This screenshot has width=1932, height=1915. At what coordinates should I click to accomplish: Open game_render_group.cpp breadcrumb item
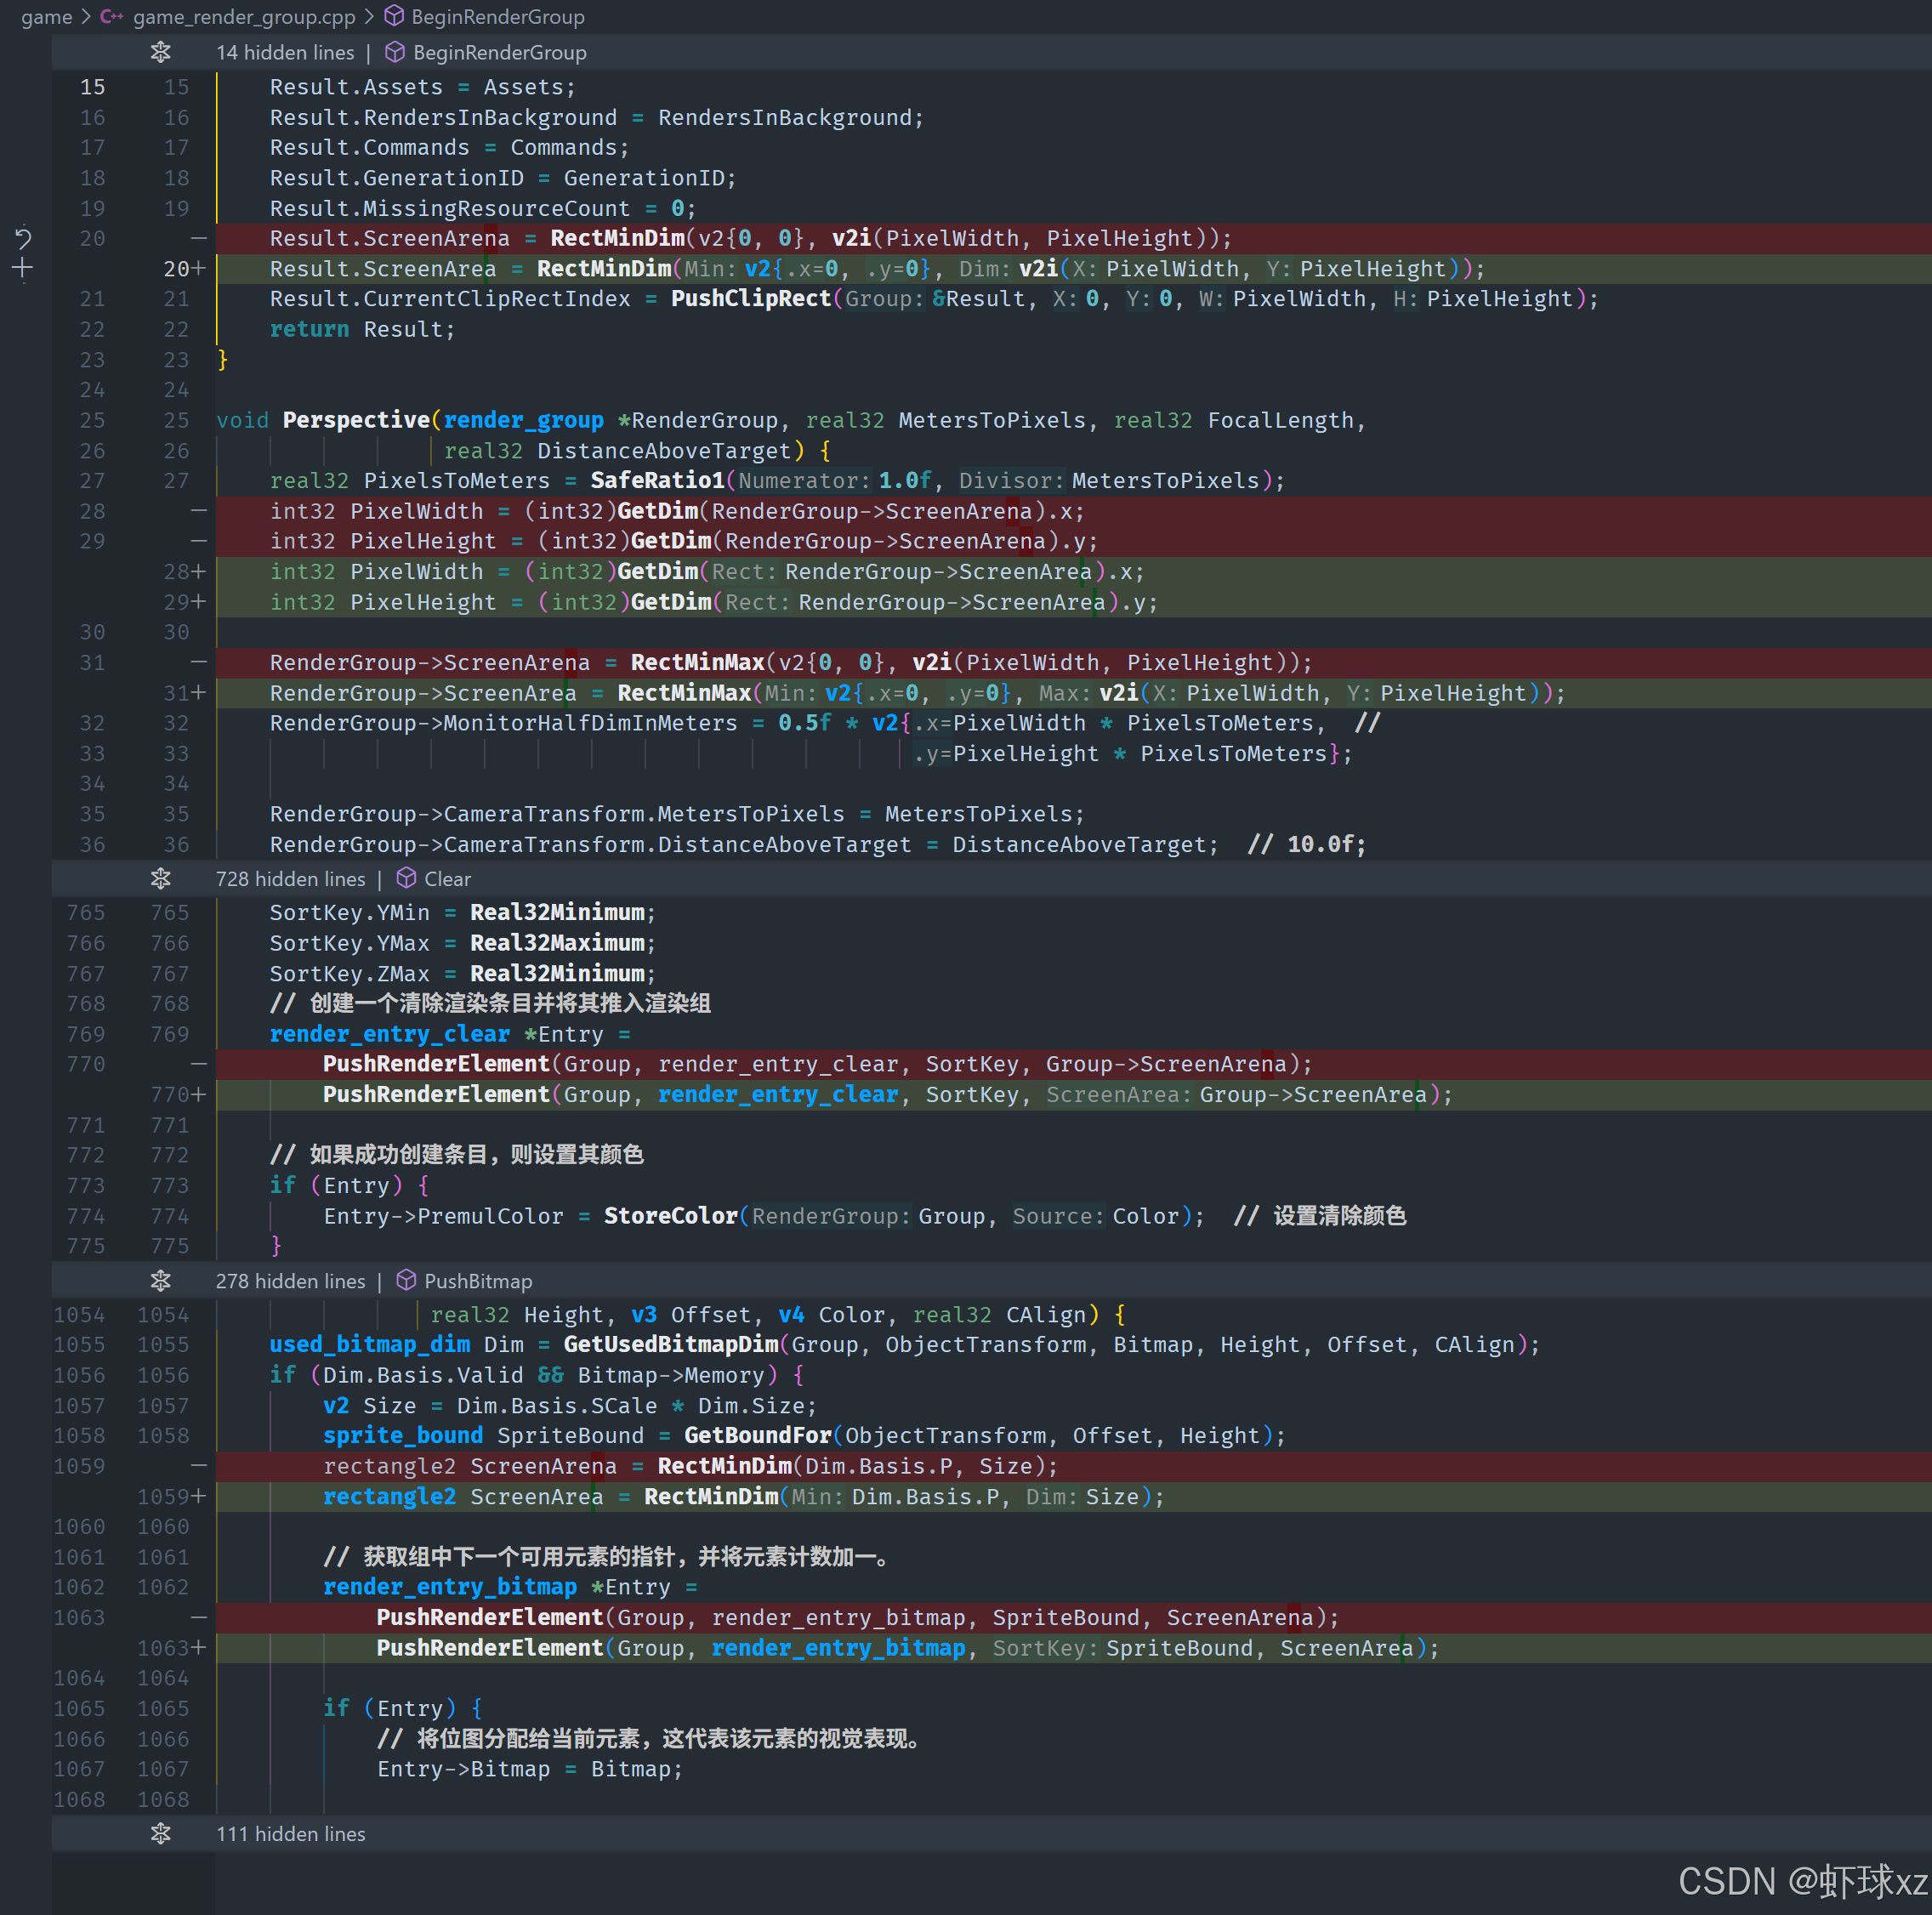244,17
